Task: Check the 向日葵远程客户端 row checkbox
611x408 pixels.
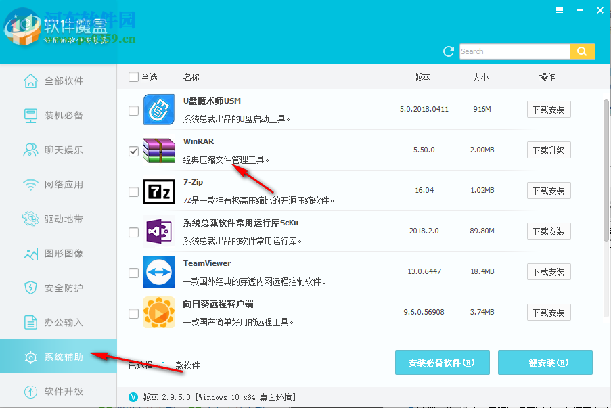Action: point(134,313)
